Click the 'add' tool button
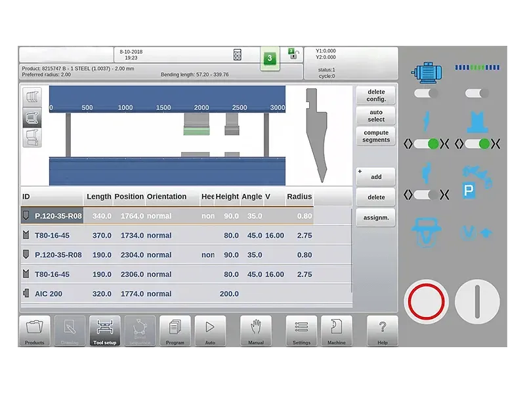Viewport: 525px width, 393px height. click(x=376, y=176)
